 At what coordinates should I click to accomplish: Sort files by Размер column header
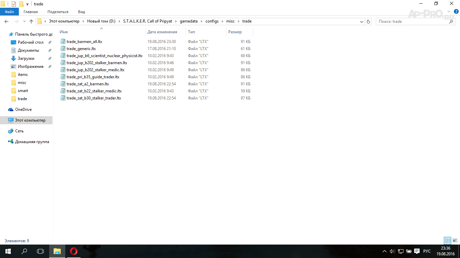[x=239, y=32]
